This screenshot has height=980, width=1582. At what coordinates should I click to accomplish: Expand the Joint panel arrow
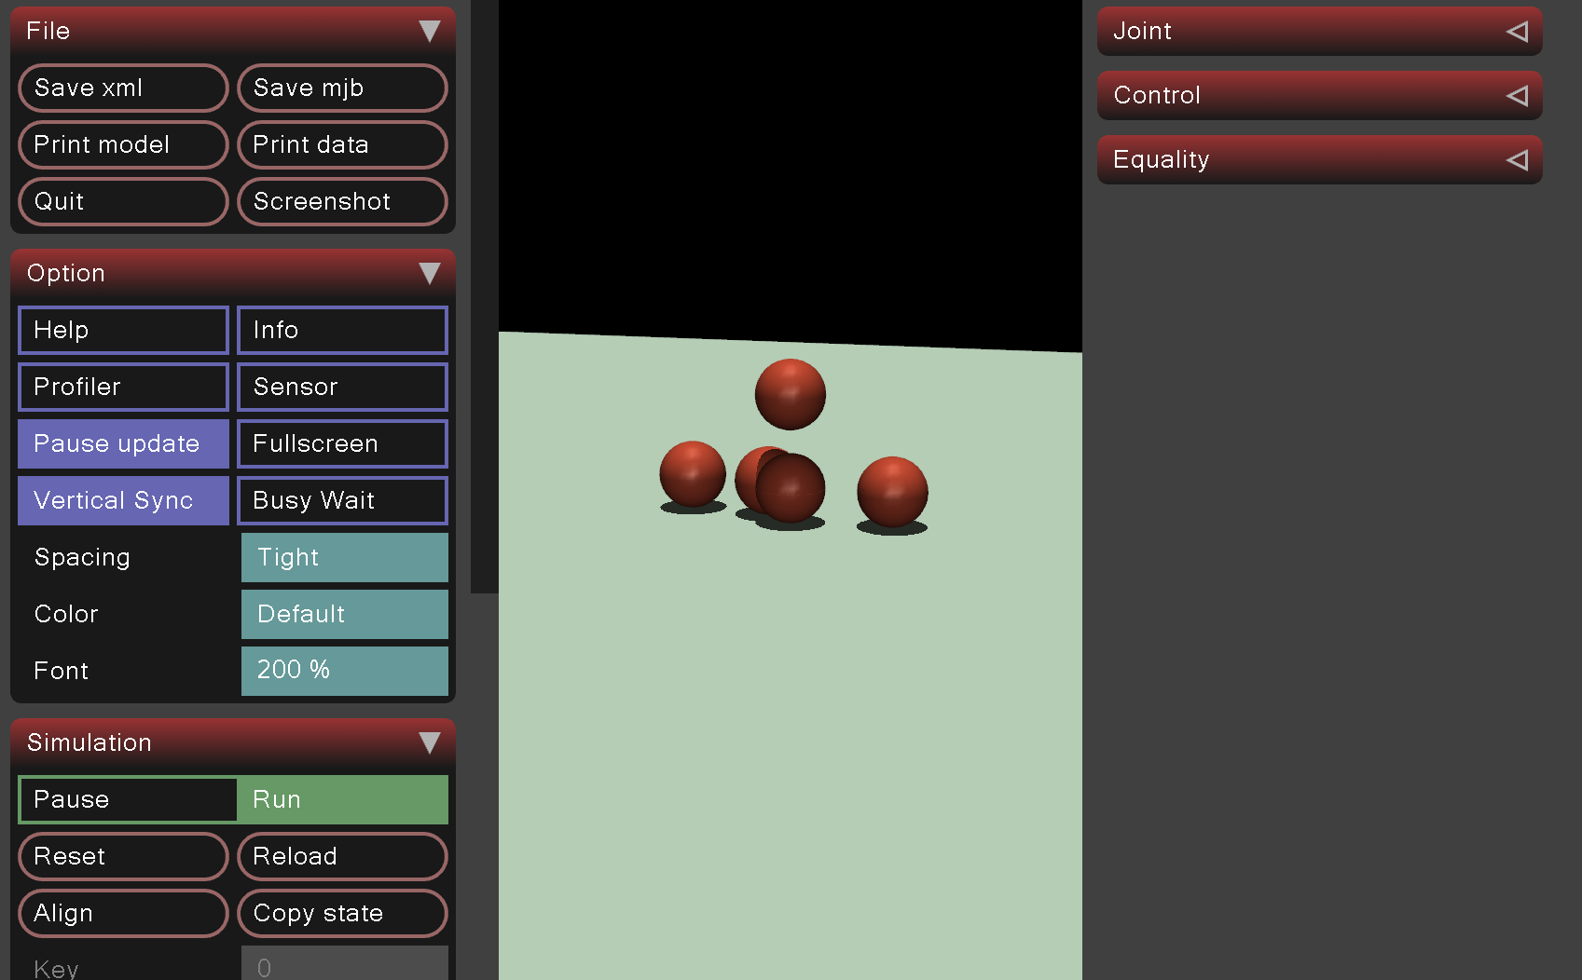1517,32
